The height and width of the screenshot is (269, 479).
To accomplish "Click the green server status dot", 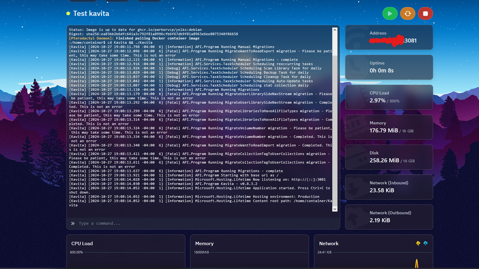I will (68, 13).
